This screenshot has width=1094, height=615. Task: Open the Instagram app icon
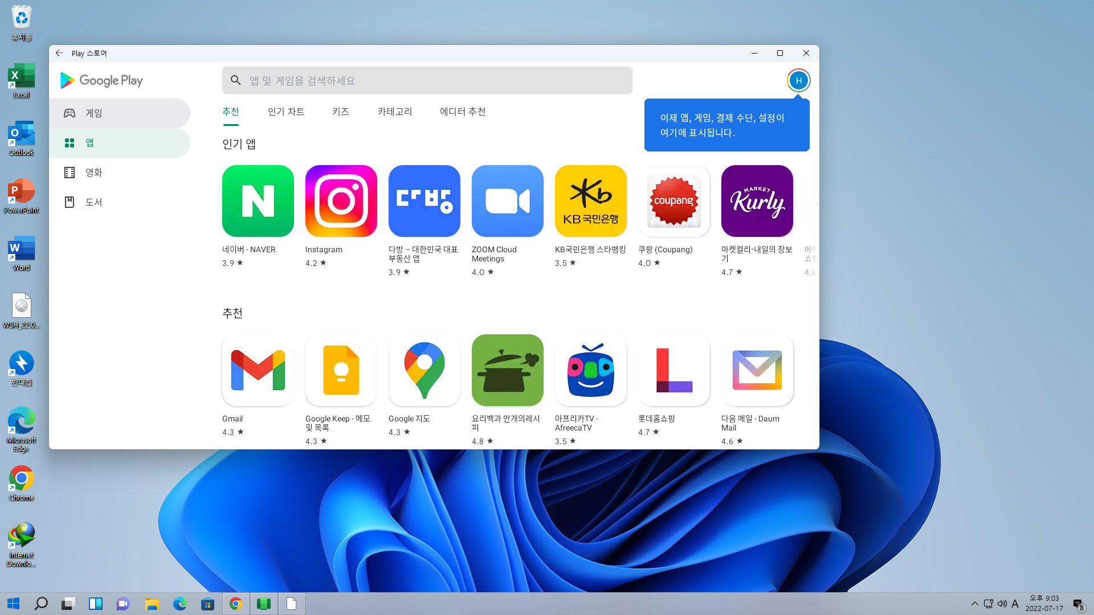tap(341, 201)
